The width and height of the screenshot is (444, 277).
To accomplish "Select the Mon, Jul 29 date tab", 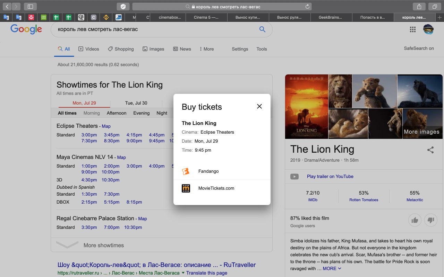I will 84,103.
